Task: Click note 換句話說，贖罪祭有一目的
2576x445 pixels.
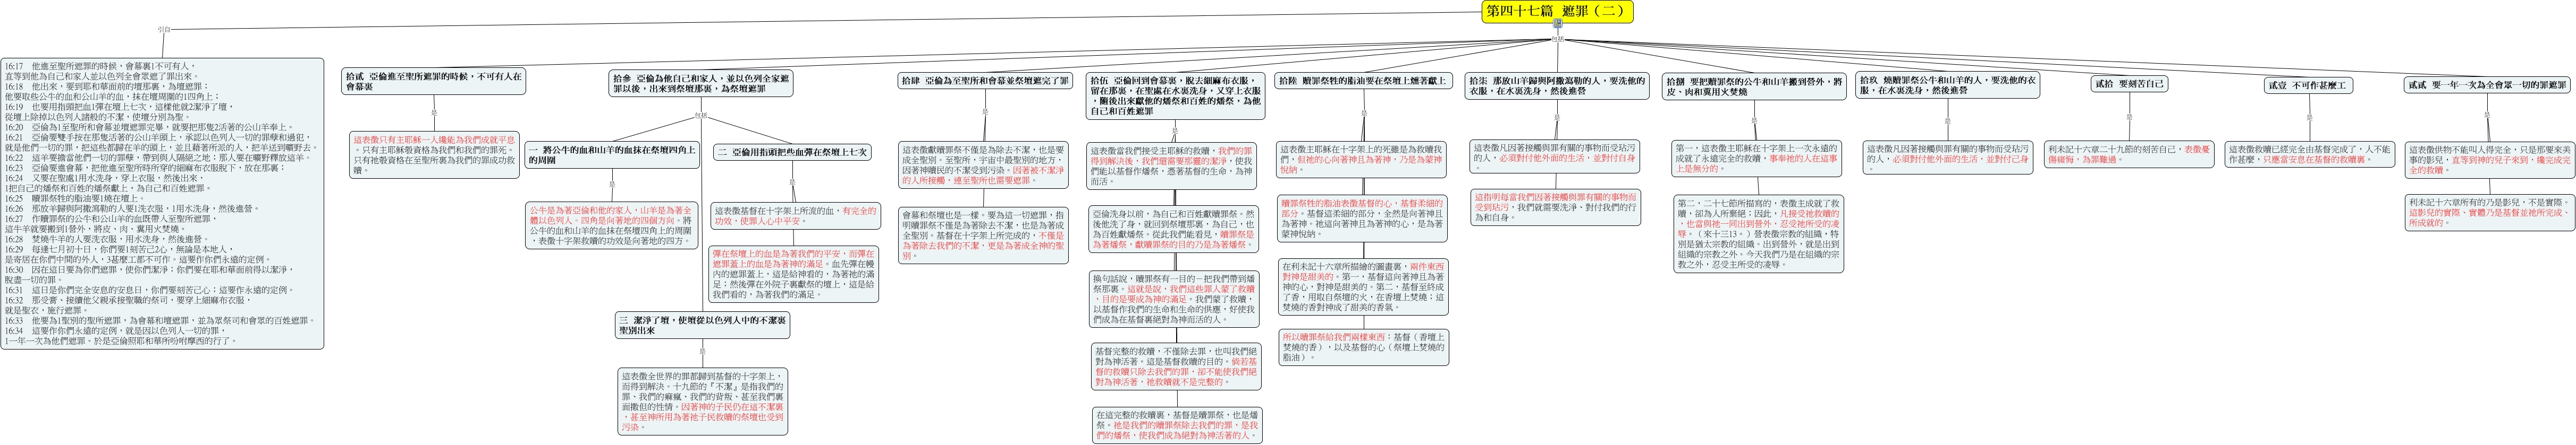Action: click(1174, 298)
